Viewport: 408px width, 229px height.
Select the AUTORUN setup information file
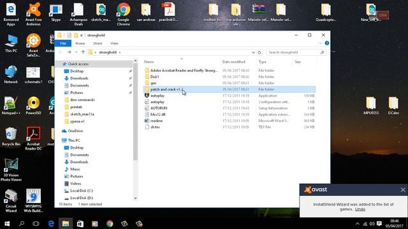(229, 108)
